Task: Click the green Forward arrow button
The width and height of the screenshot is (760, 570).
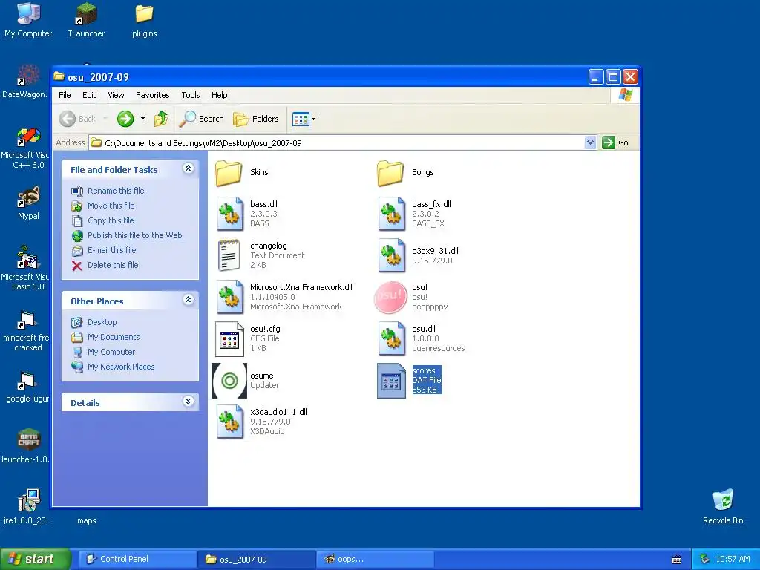Action: point(125,119)
